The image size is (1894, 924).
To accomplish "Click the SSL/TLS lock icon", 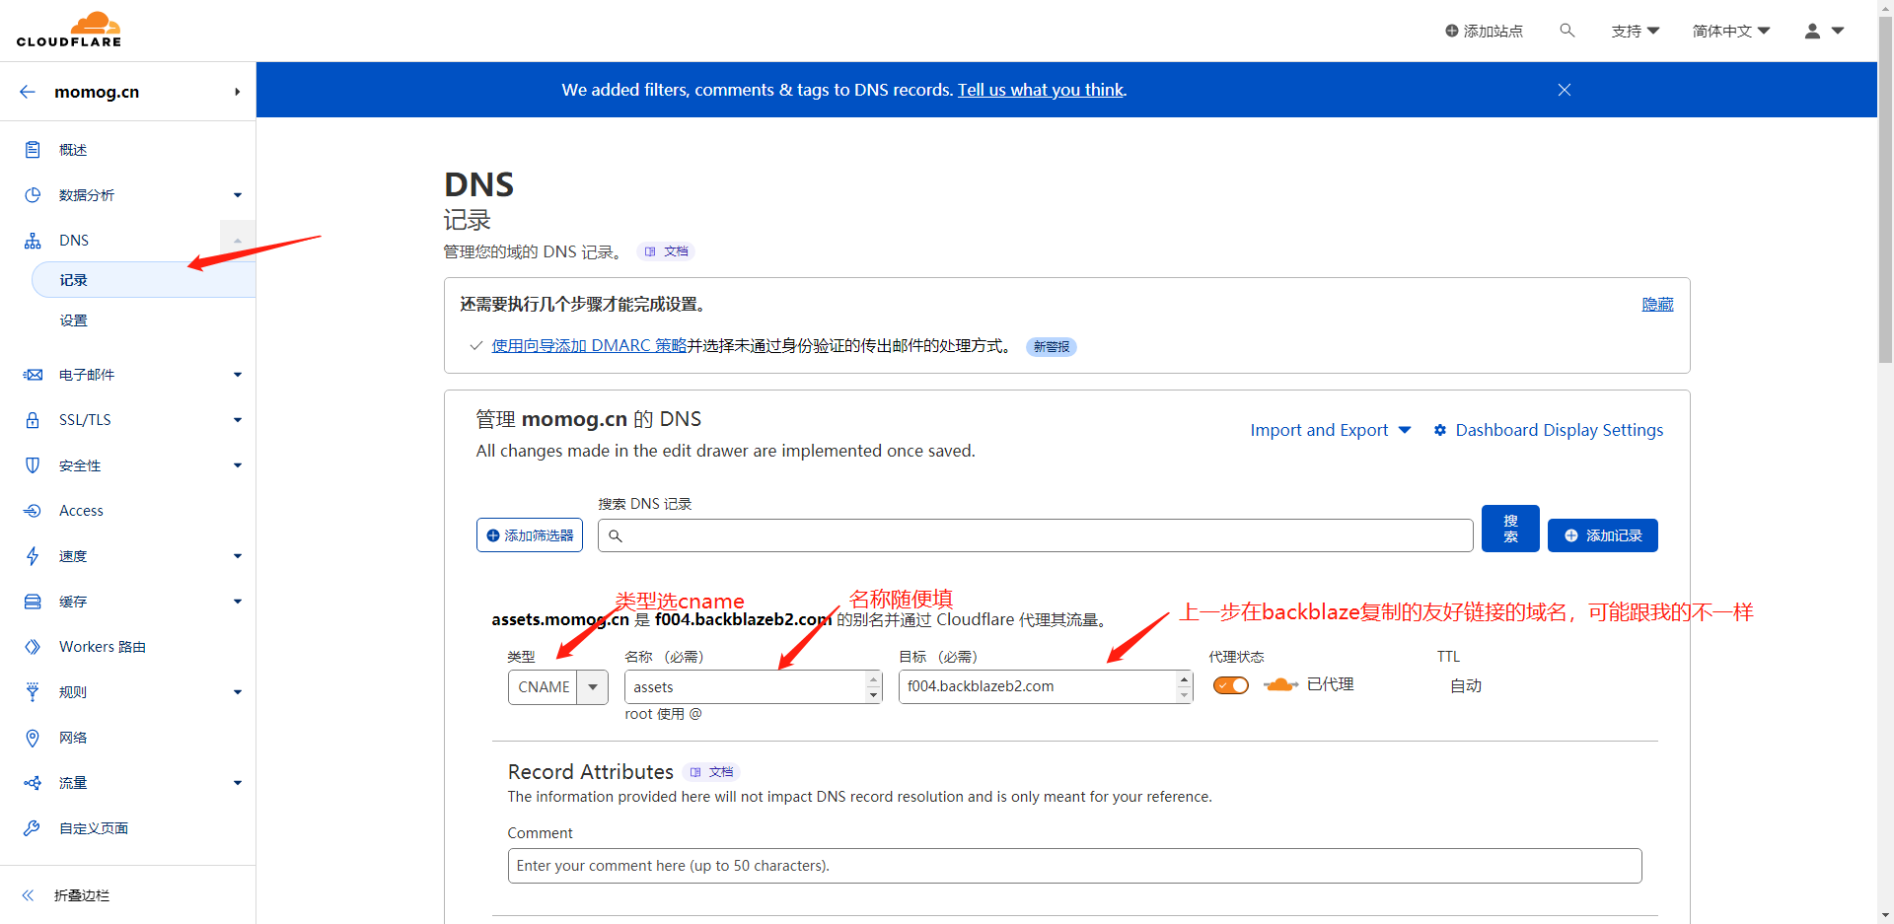I will (x=33, y=420).
